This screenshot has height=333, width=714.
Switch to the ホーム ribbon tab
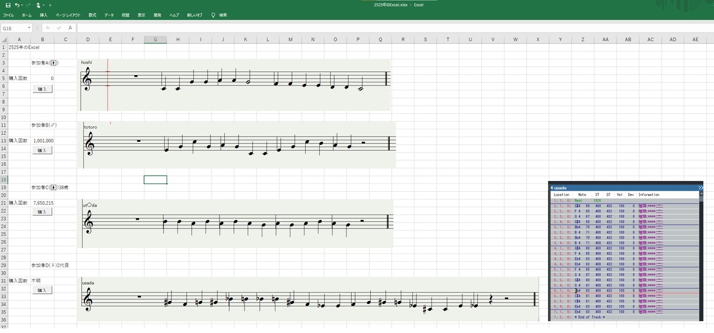(27, 14)
